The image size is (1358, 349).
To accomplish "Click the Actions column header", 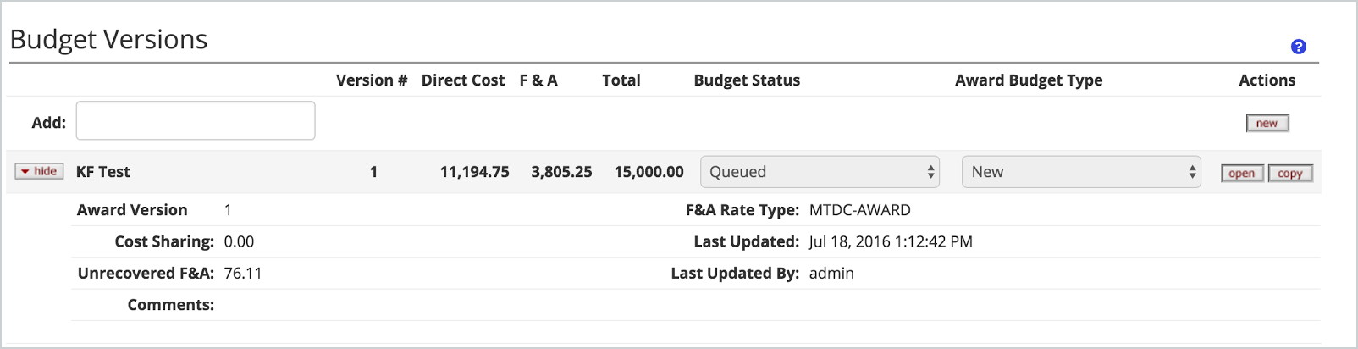I will pyautogui.click(x=1267, y=80).
